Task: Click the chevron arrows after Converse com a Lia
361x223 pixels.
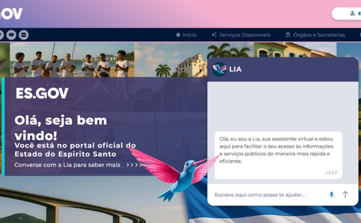Action: (x=134, y=165)
